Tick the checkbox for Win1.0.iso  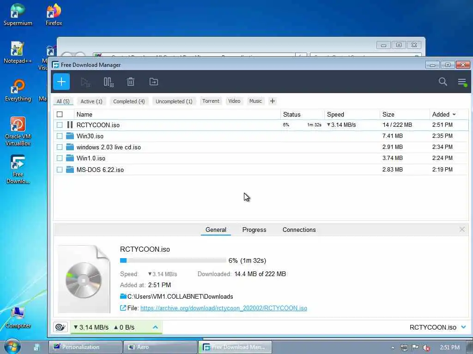point(60,158)
